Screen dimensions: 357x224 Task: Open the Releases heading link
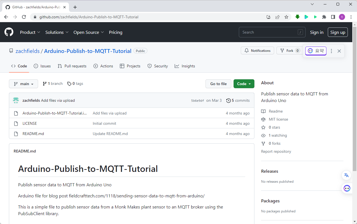(x=269, y=171)
